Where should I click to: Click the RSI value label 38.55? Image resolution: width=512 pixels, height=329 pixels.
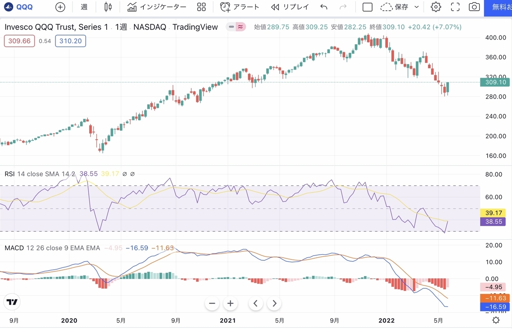(493, 221)
